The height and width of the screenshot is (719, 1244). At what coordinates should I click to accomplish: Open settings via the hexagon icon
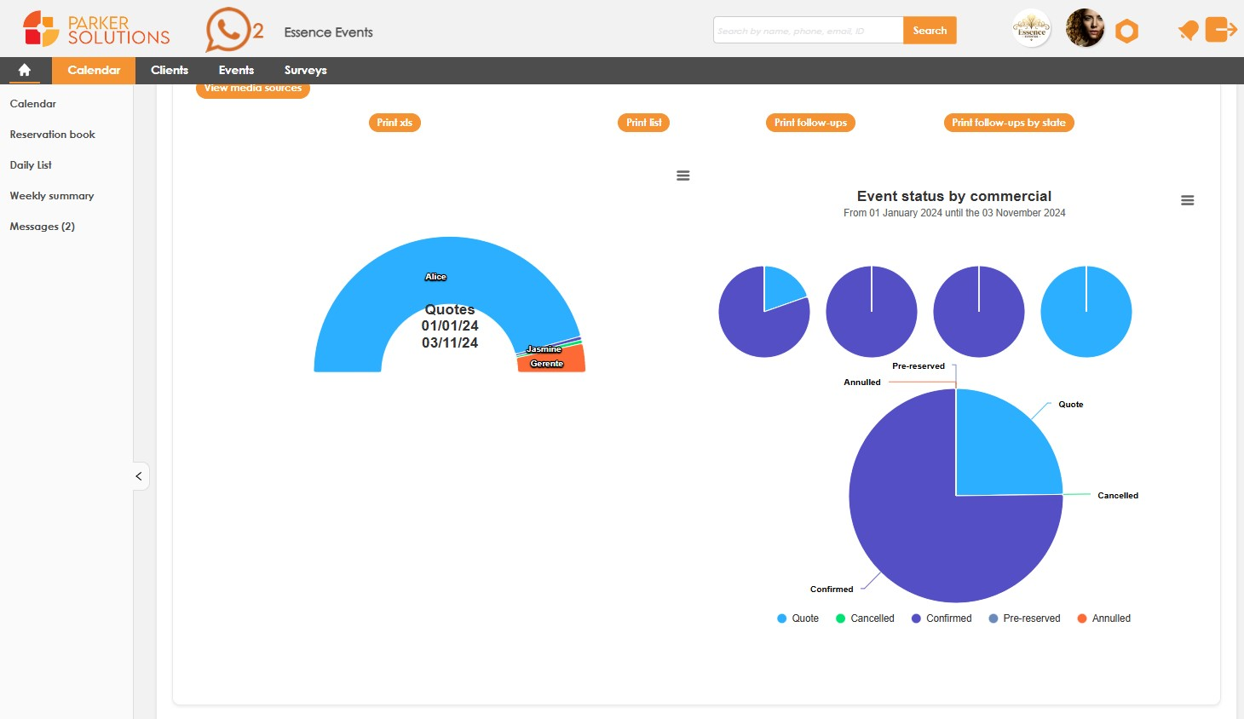click(1126, 29)
